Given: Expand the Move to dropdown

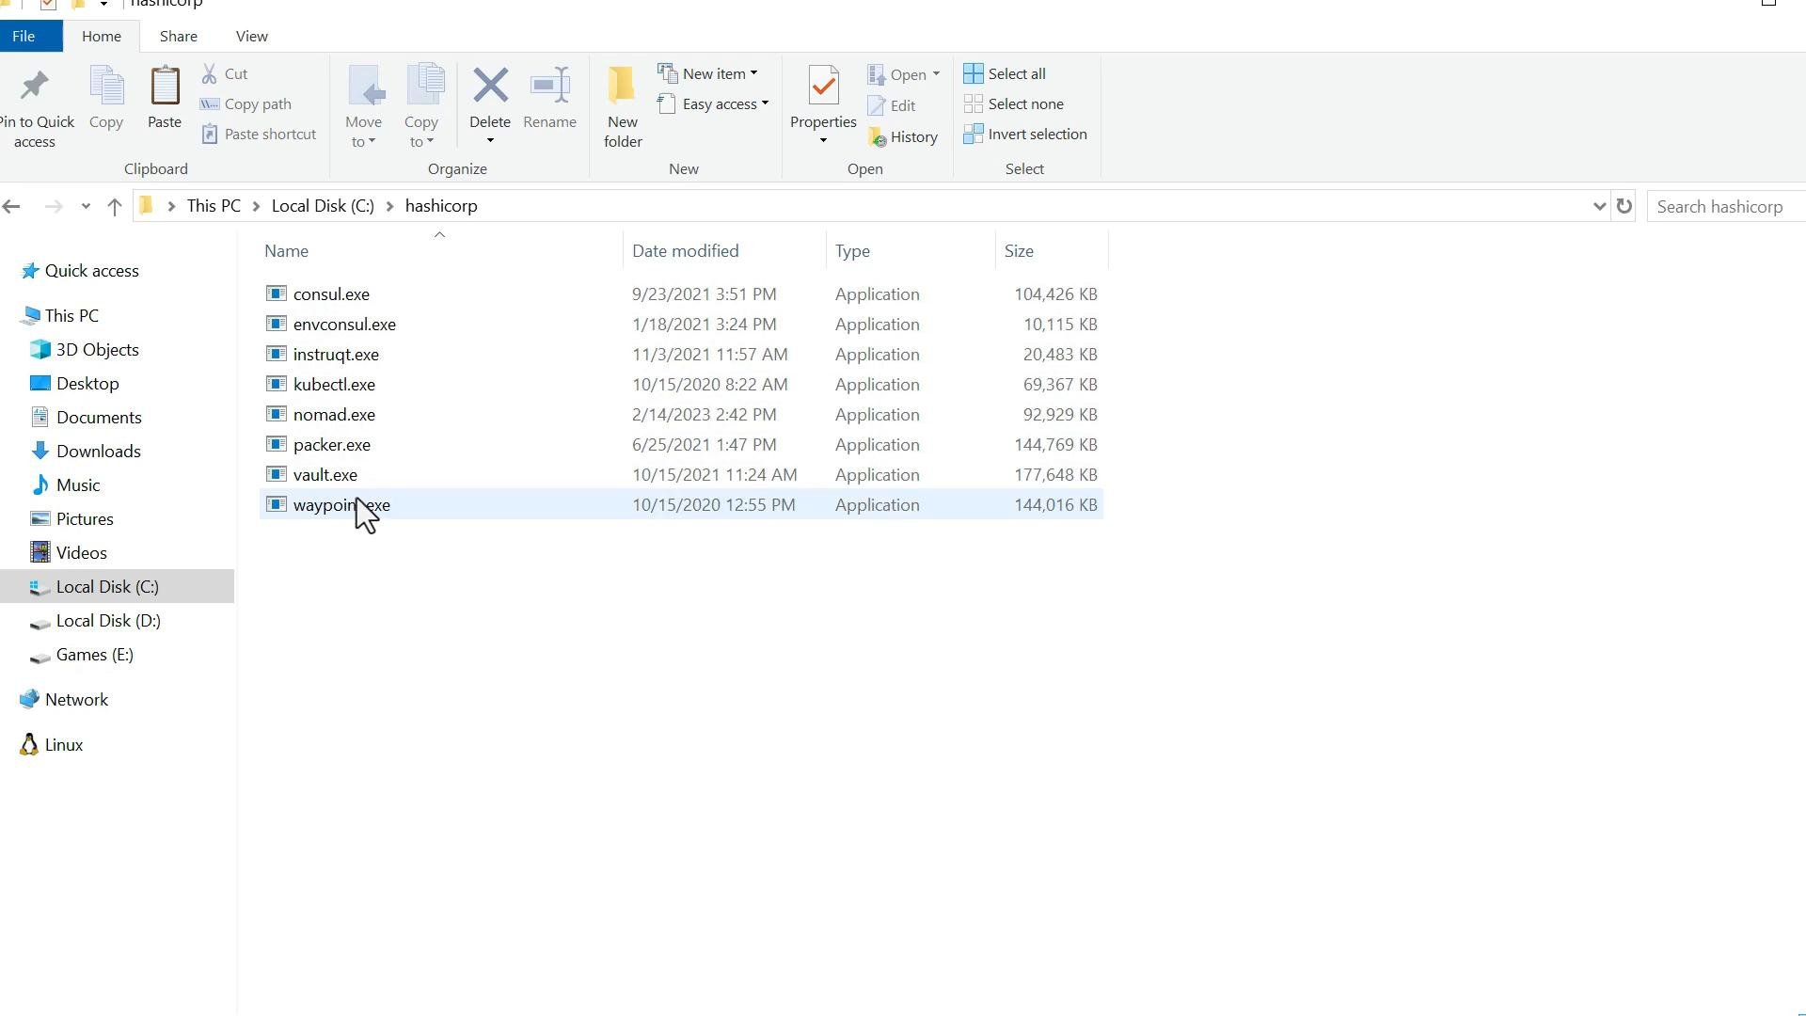Looking at the screenshot, I should pyautogui.click(x=364, y=142).
